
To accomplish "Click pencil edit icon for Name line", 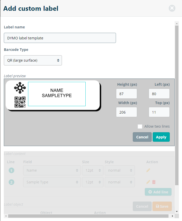I will coord(148,170).
